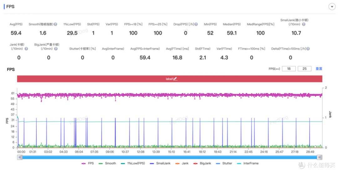Viewport: 338px width, 172px height.
Task: Click the Smooth value 1.6
Action: coord(43,33)
